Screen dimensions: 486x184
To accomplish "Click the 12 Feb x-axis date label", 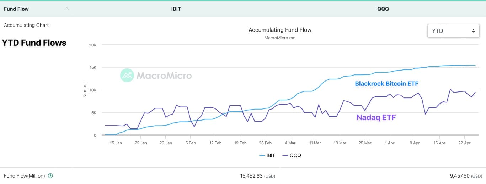I will 215,143.
